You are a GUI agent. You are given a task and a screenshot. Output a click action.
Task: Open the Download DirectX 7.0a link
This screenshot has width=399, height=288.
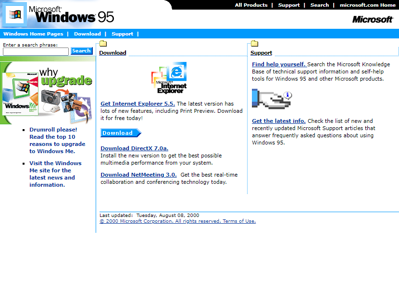134,148
